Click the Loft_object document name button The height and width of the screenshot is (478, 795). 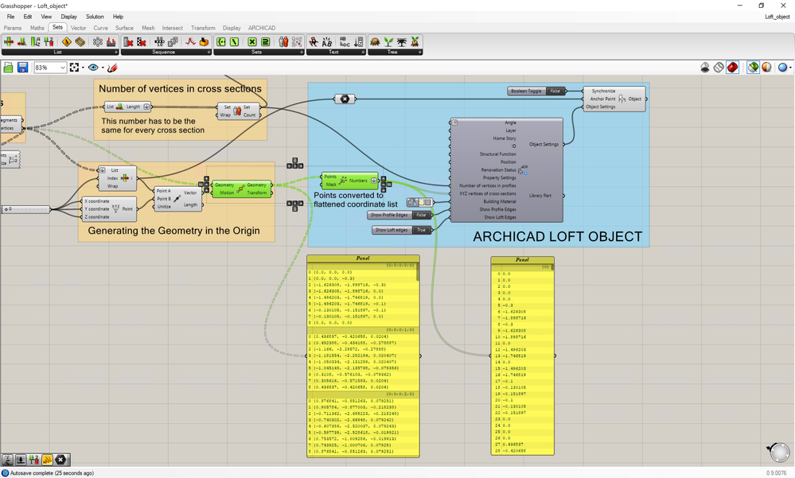[777, 16]
